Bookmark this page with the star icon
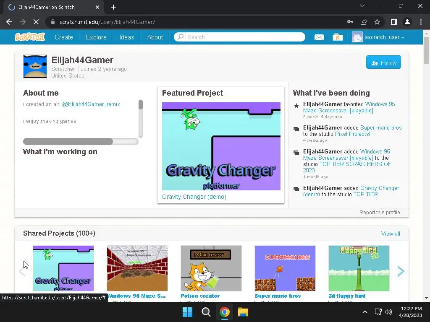Image resolution: width=430 pixels, height=322 pixels. point(377,22)
